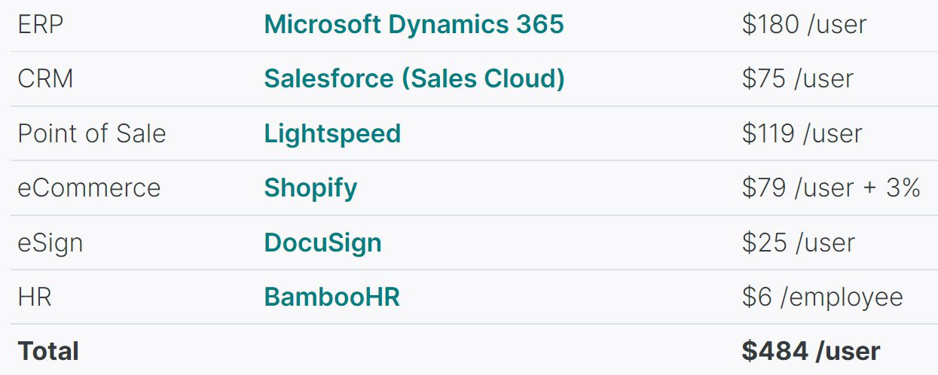Select the $6 /employee price
Viewport: 938px width, 375px height.
(x=822, y=297)
